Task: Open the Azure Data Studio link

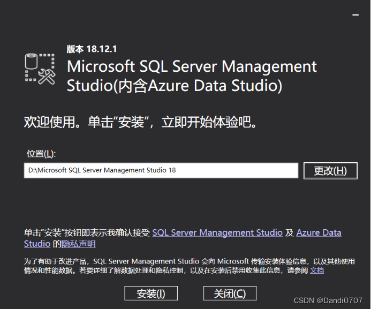Action: [x=319, y=232]
